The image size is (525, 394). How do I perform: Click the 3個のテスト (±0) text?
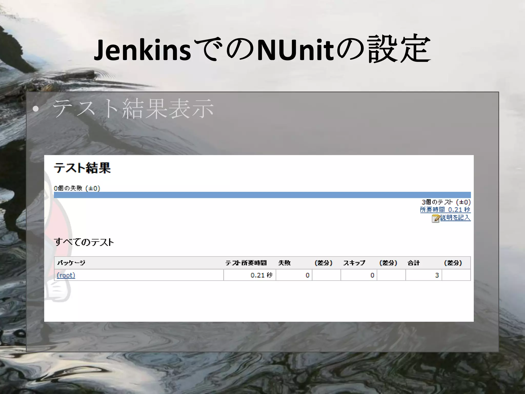coord(446,202)
